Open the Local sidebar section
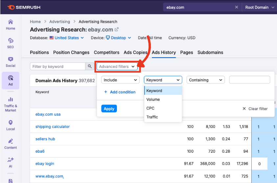Screen dimensions: 277x183 click(x=11, y=125)
